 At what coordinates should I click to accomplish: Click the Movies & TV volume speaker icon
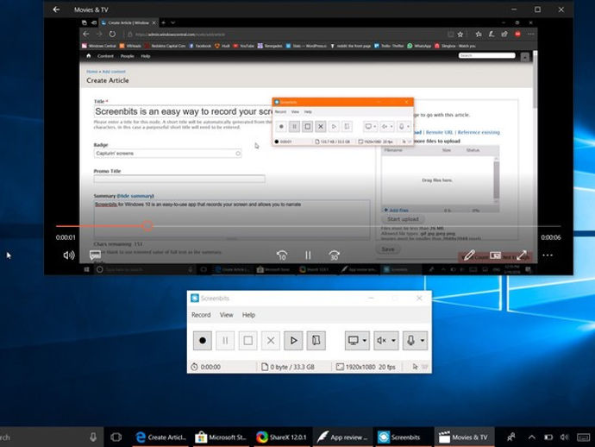69,255
